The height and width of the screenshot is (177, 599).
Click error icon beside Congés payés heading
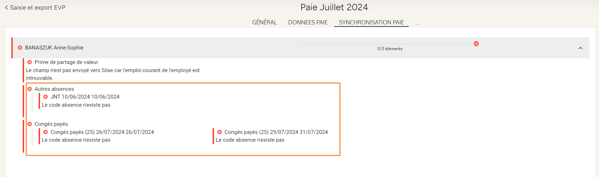pos(30,124)
